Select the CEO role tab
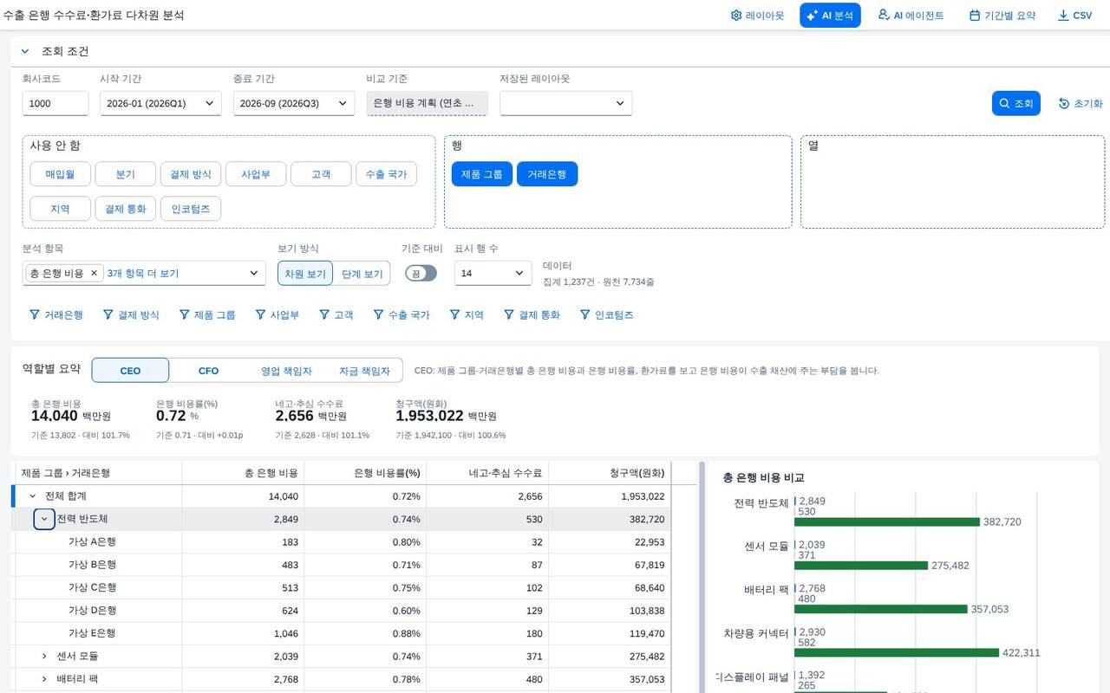 click(130, 371)
